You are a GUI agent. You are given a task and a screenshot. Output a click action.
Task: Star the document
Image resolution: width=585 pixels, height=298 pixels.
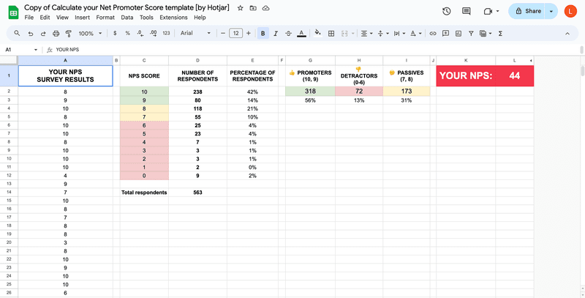pos(241,8)
